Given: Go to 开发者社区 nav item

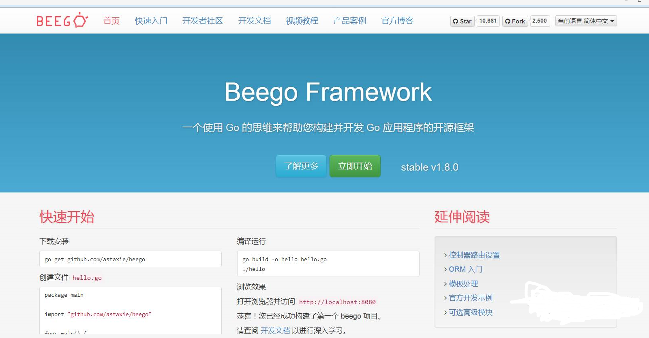Looking at the screenshot, I should [x=203, y=21].
